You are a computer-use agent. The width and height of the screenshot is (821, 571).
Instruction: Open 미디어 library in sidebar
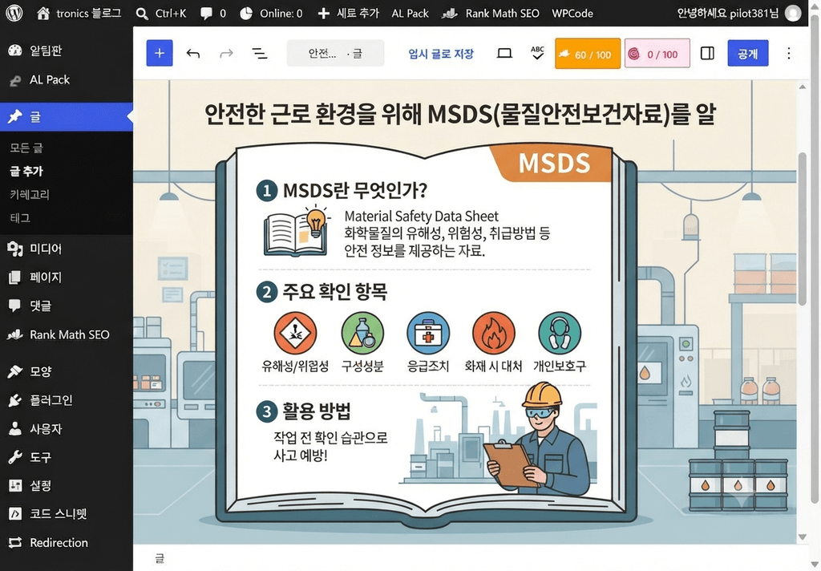pos(67,249)
